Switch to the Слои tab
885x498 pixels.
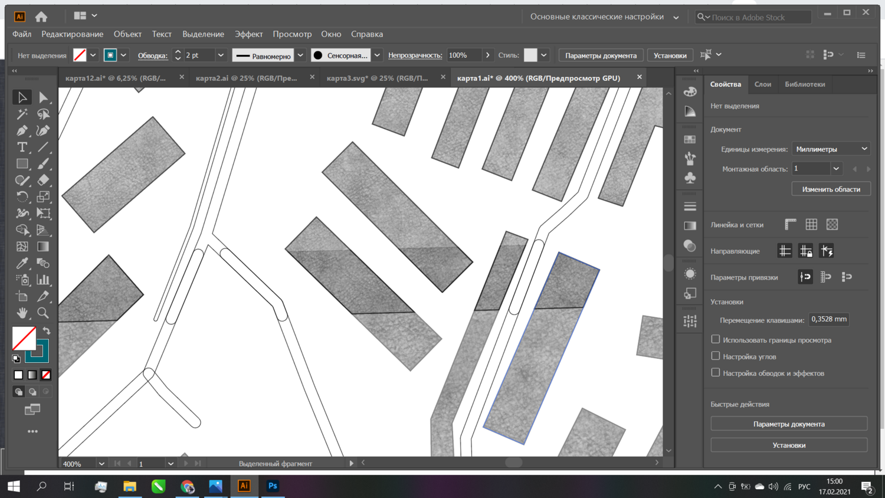762,84
